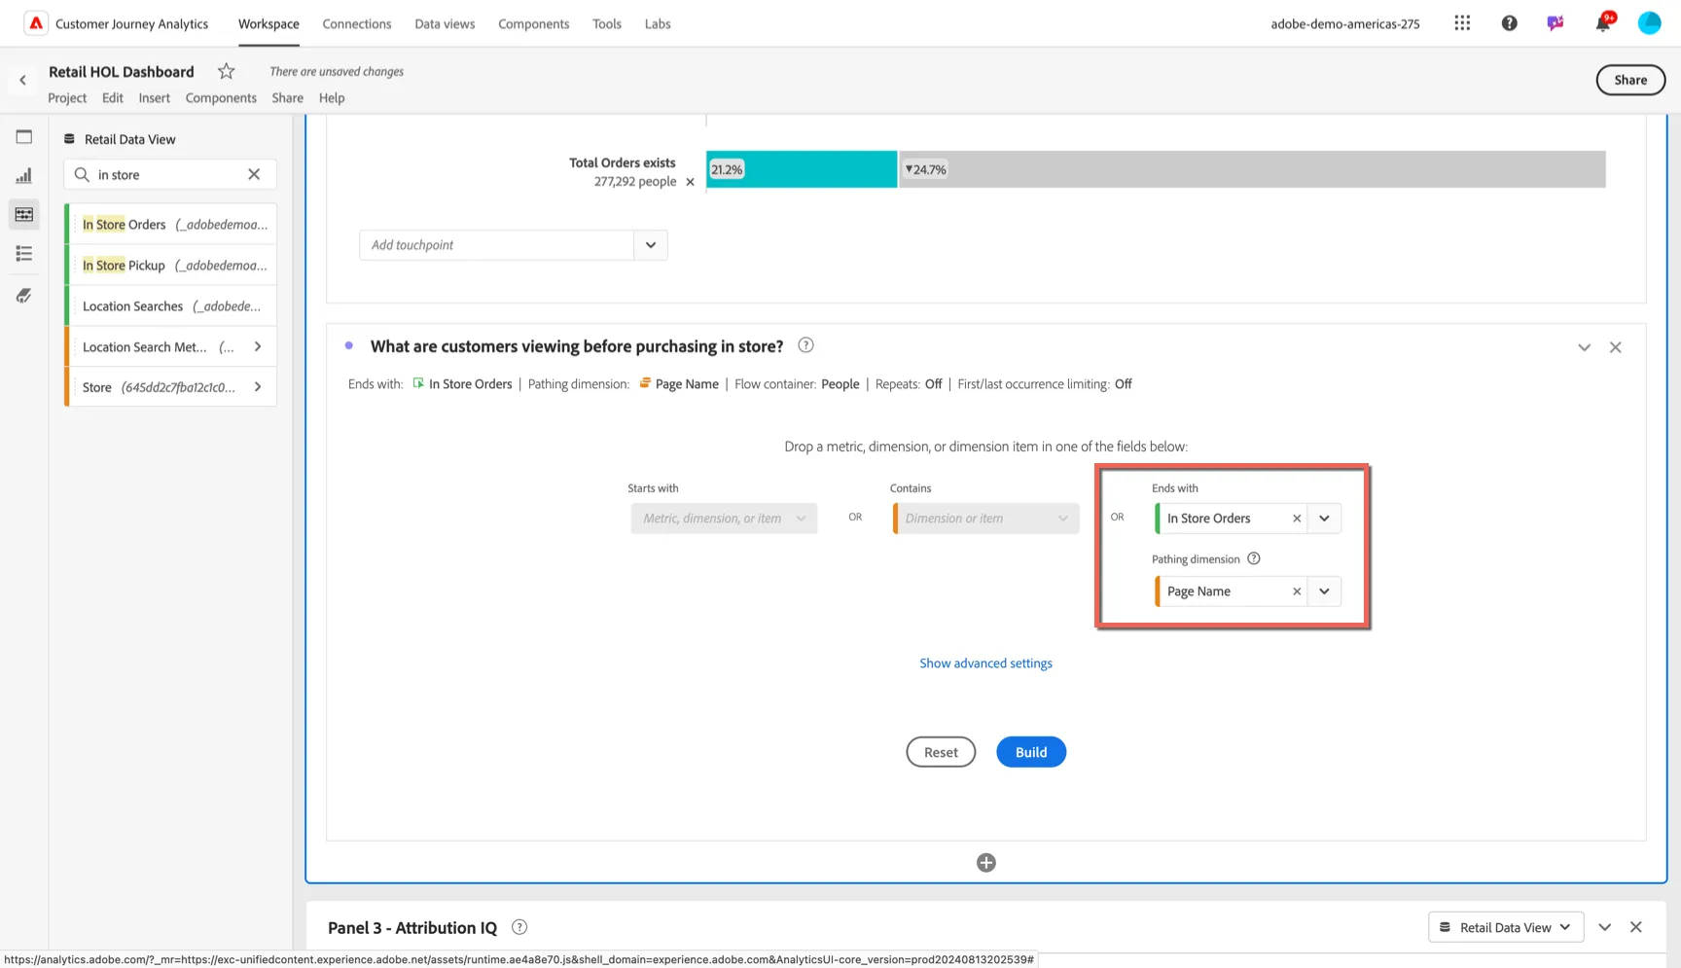Open the bottom left rail icon

point(24,296)
